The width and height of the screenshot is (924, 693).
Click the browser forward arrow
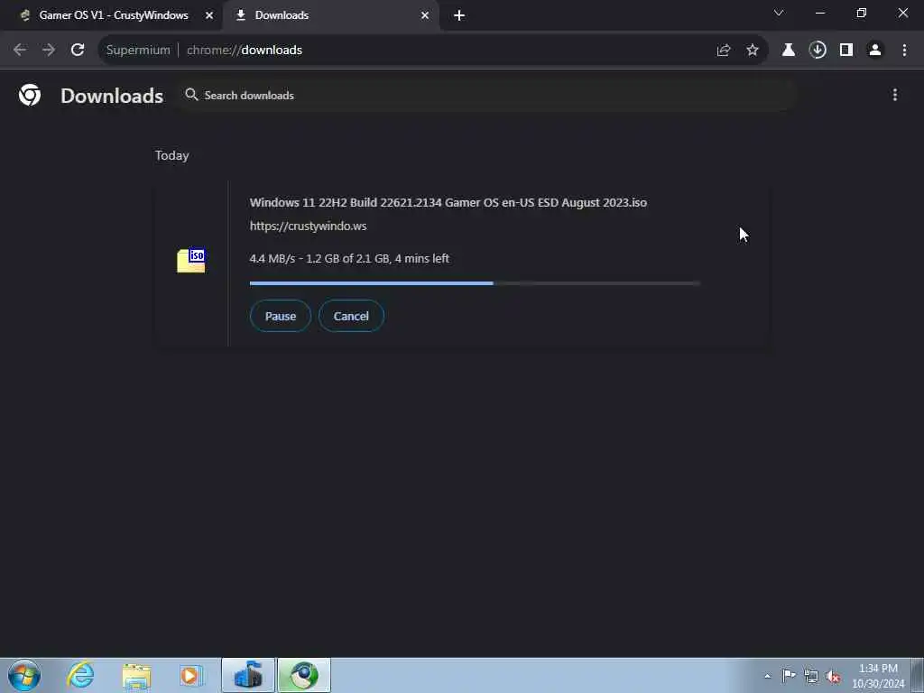pyautogui.click(x=49, y=51)
